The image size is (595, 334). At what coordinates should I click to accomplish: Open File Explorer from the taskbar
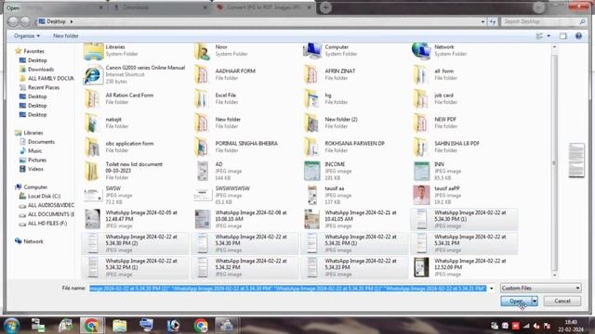pyautogui.click(x=120, y=326)
